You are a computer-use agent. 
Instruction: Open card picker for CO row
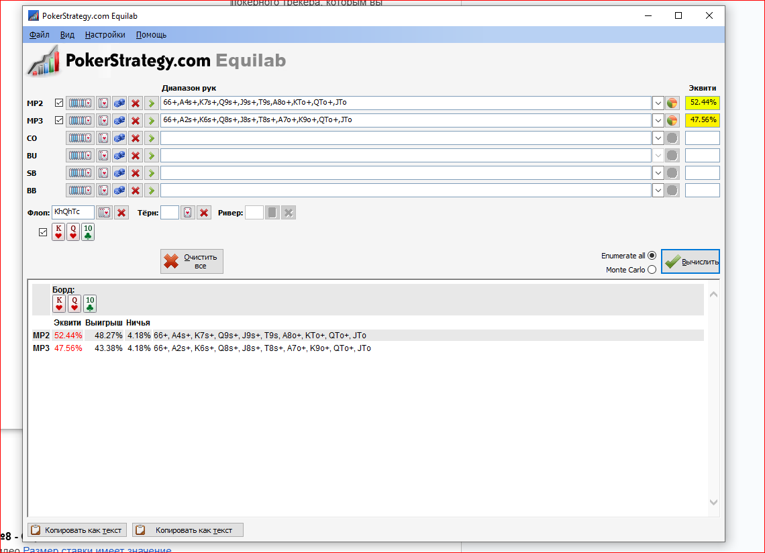click(x=103, y=138)
